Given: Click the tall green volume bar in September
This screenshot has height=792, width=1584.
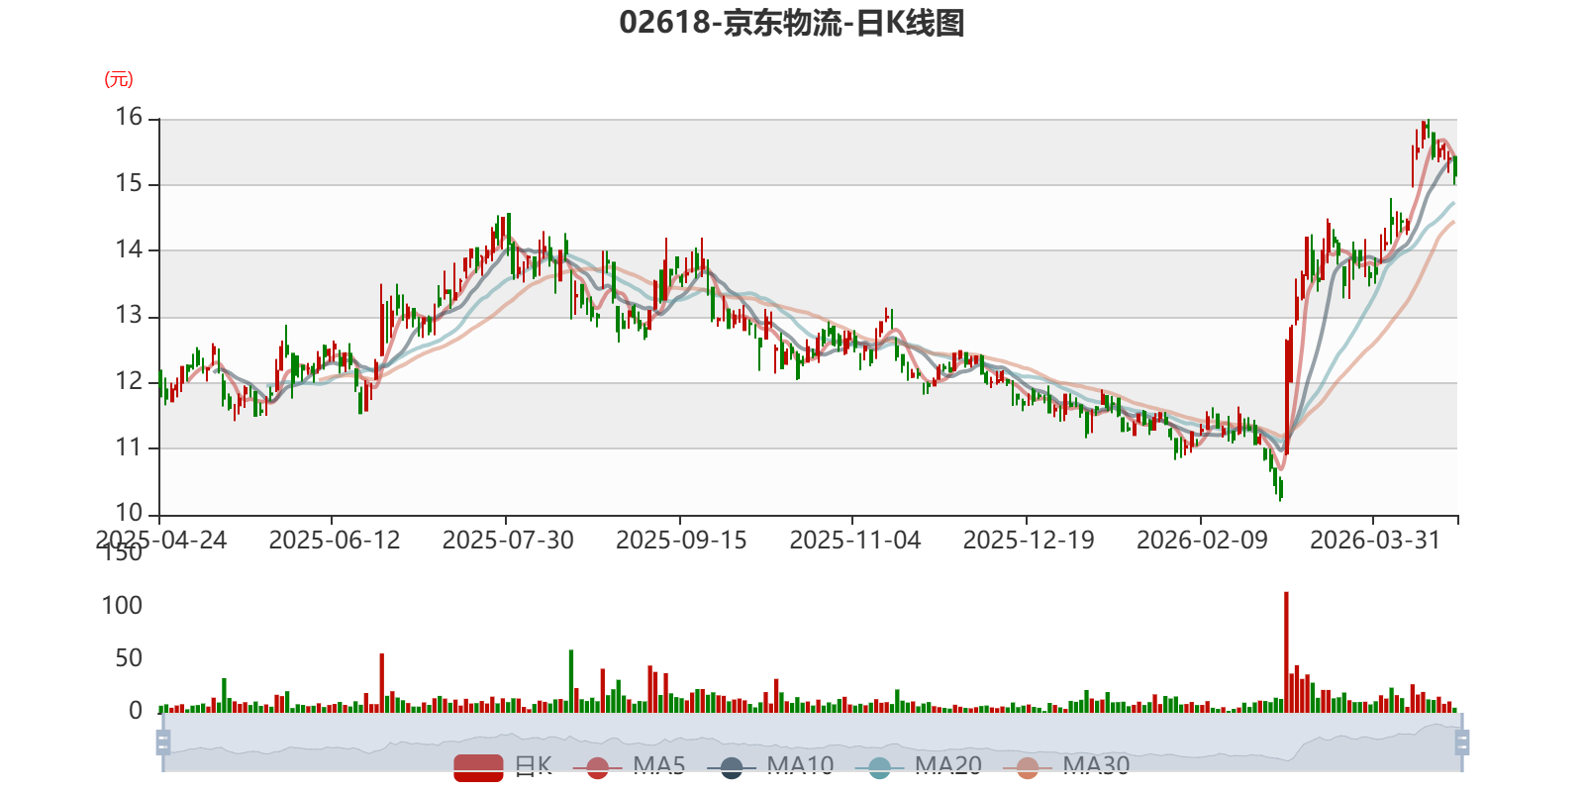Looking at the screenshot, I should coord(571,681).
